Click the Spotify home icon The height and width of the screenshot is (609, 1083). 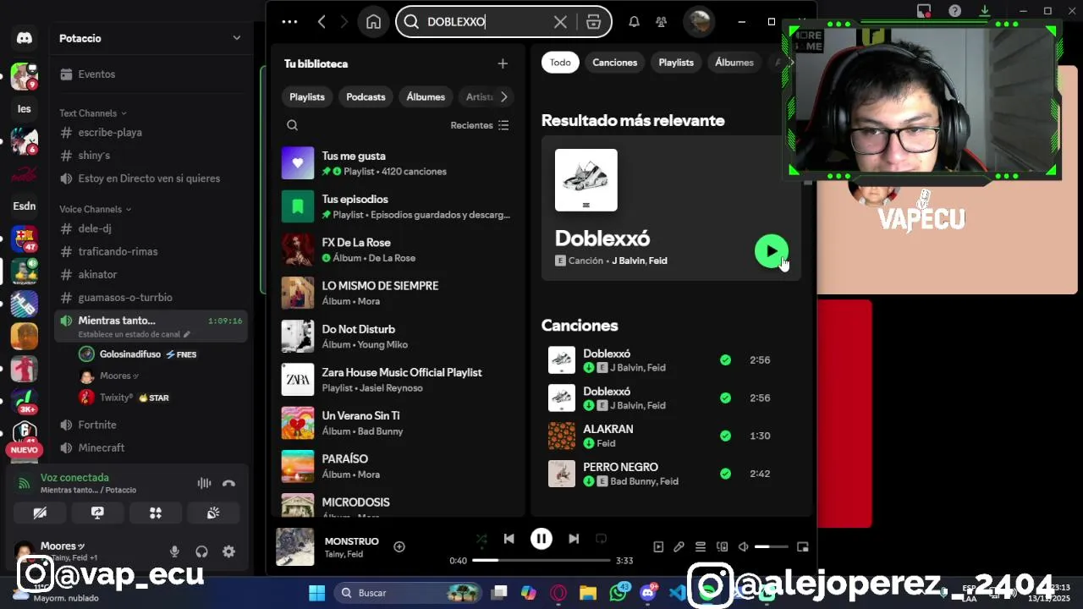click(373, 22)
